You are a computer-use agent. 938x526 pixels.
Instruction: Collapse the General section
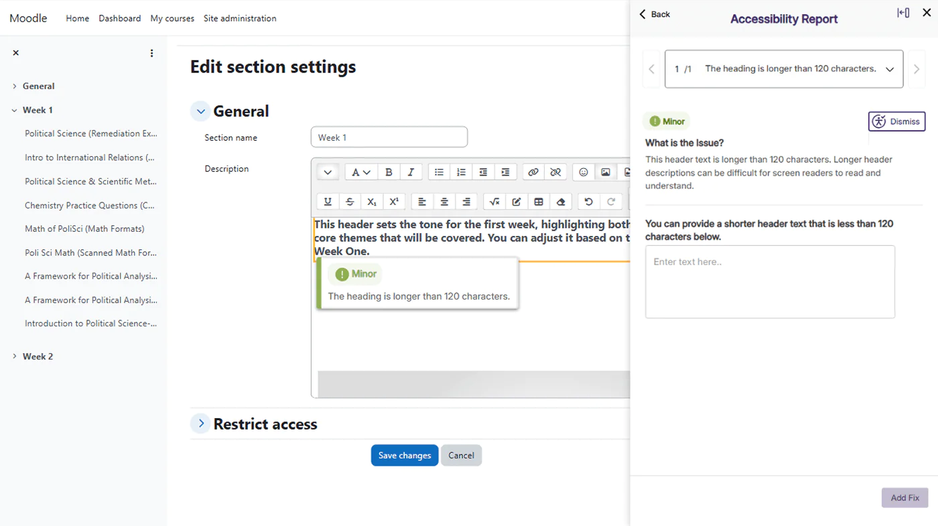(200, 111)
